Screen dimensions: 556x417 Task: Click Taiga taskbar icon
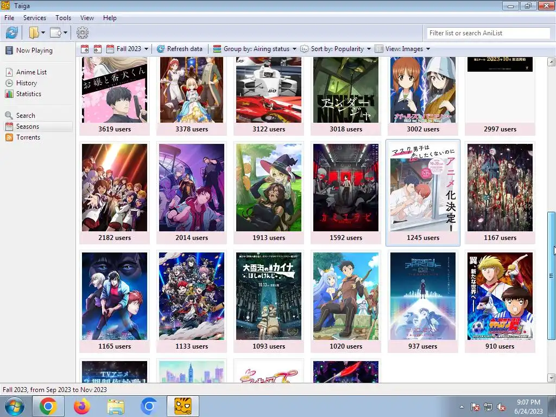(x=183, y=406)
